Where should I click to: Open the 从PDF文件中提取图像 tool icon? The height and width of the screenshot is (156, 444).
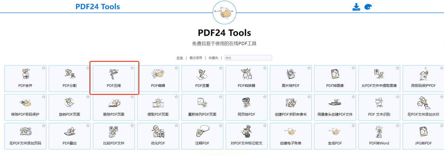[379, 74]
